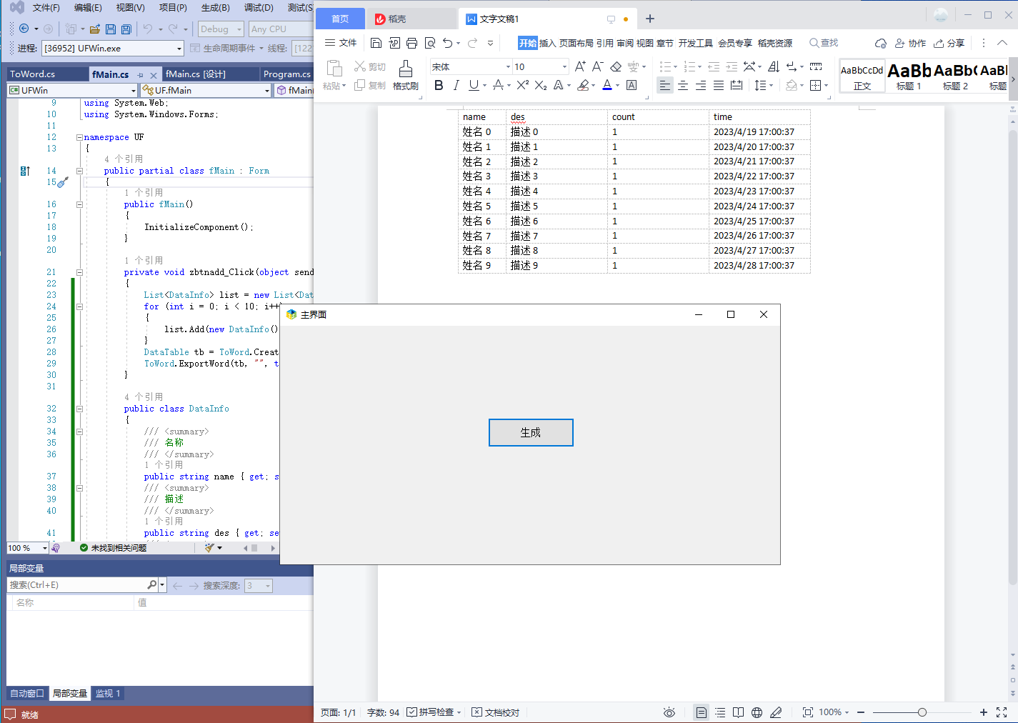Click the zoom slider handle in WPS status bar
Image resolution: width=1018 pixels, height=723 pixels.
pyautogui.click(x=922, y=712)
